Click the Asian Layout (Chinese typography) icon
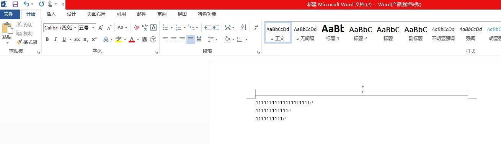Screen dimensions: 501x144 228,28
